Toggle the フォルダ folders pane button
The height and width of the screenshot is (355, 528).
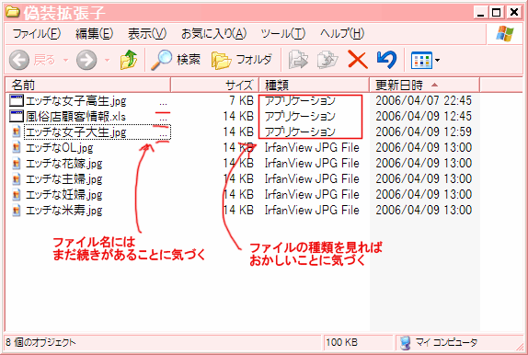(x=241, y=60)
